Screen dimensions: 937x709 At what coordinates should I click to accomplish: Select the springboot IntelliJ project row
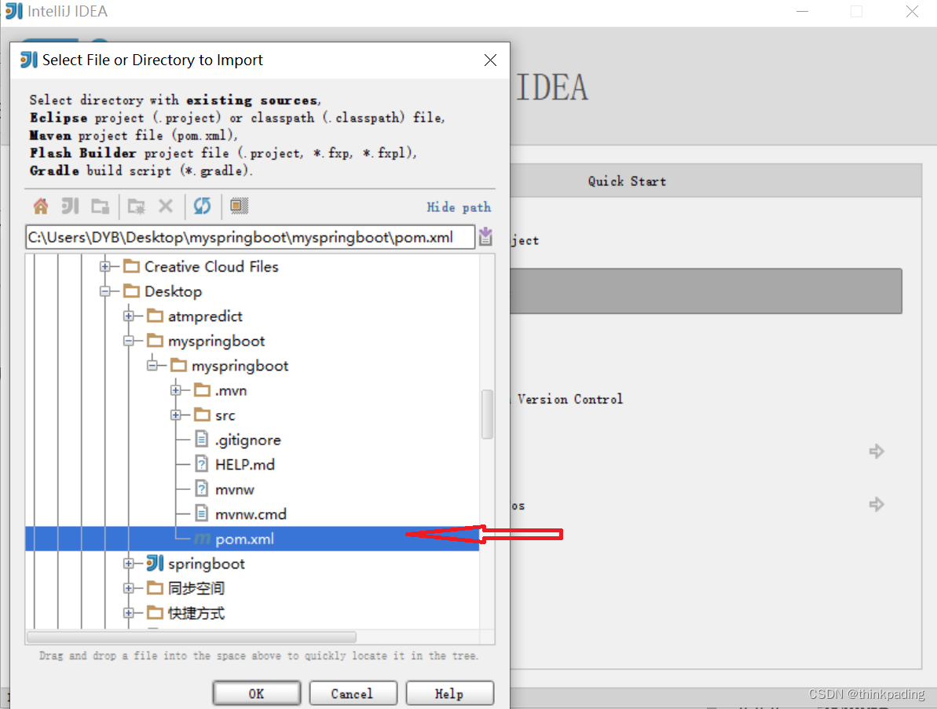coord(206,564)
